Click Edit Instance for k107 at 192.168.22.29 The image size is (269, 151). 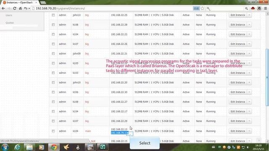click(238, 121)
